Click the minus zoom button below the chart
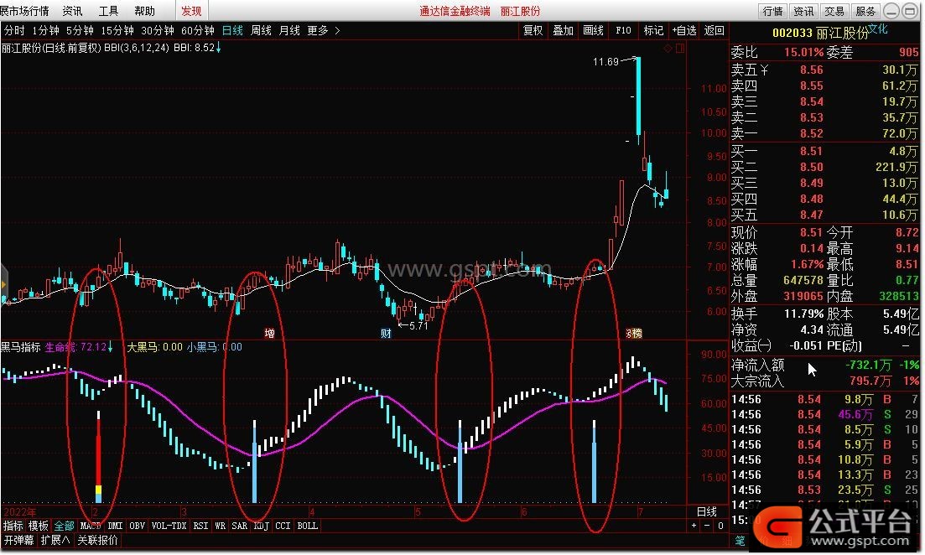The height and width of the screenshot is (555, 925). click(707, 526)
